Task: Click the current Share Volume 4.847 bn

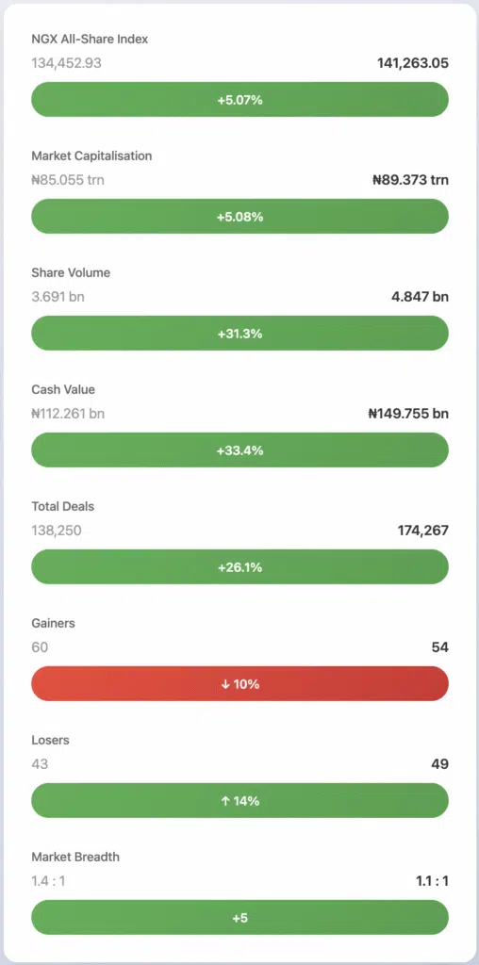Action: [421, 297]
